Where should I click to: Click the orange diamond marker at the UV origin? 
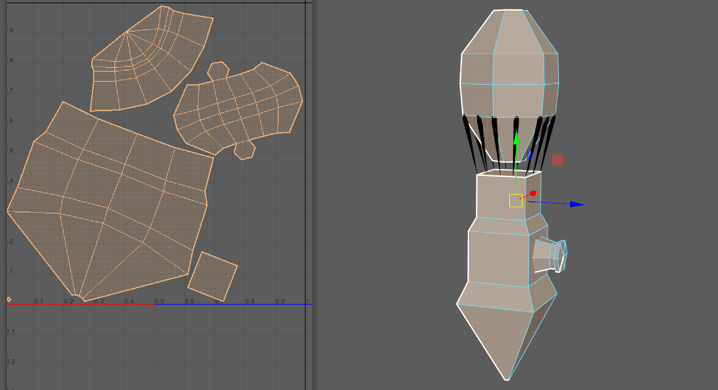[x=9, y=299]
